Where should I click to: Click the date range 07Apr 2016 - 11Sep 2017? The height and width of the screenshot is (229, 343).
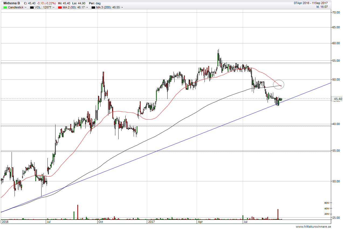(x=311, y=3)
